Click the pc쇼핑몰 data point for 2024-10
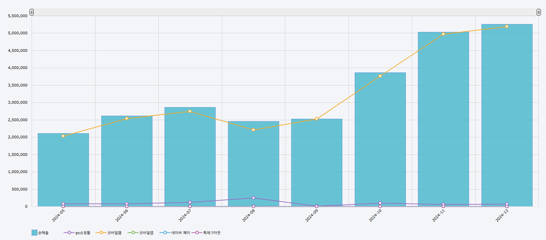Image resolution: width=546 pixels, height=240 pixels. point(380,203)
